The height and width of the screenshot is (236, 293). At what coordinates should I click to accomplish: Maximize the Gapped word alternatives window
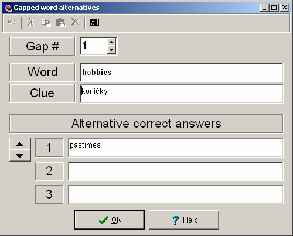(x=274, y=8)
